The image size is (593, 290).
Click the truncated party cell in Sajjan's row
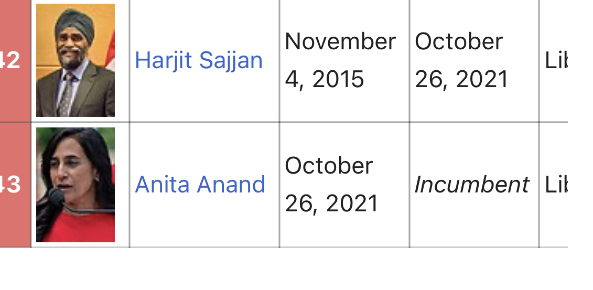554,61
